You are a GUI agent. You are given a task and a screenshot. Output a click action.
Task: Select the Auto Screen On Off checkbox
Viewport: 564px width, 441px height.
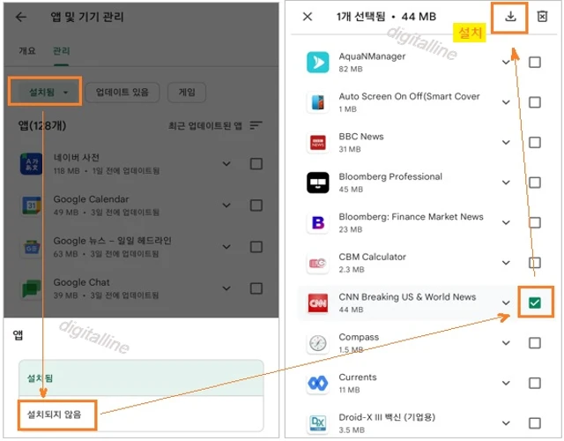pyautogui.click(x=535, y=102)
